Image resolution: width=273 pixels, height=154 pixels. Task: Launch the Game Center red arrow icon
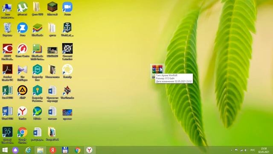(x=22, y=49)
